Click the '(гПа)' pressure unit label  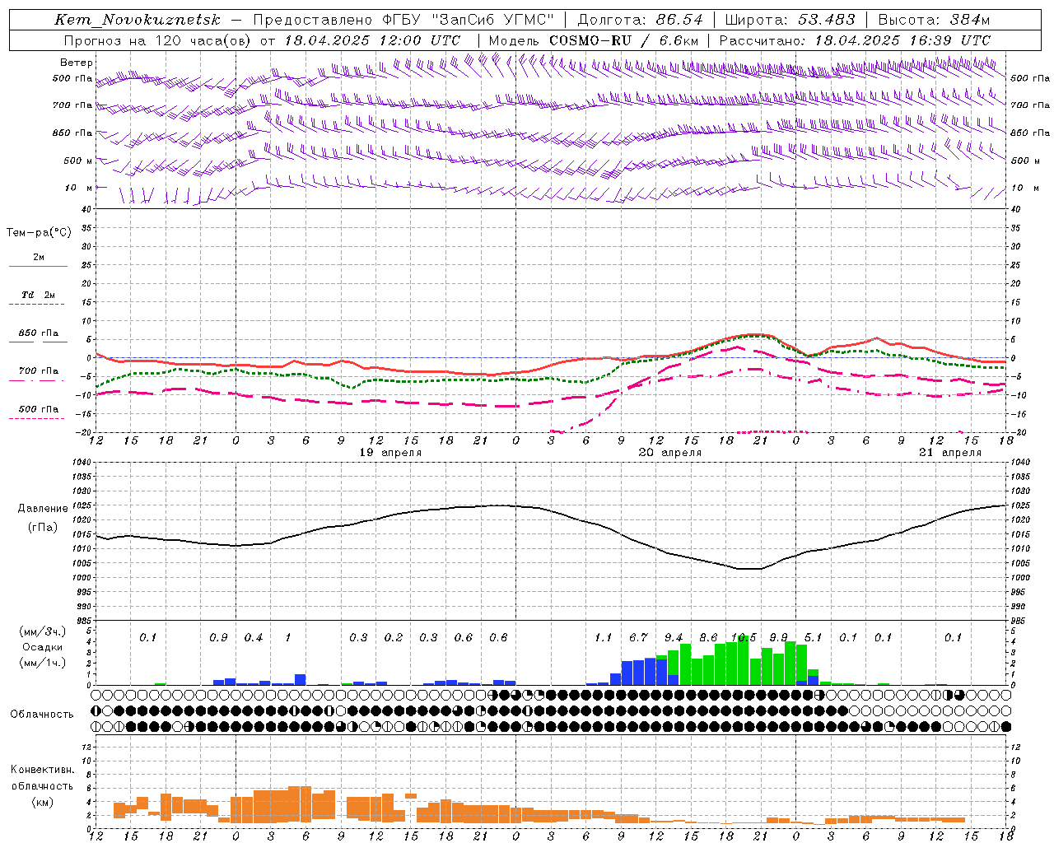tap(43, 528)
